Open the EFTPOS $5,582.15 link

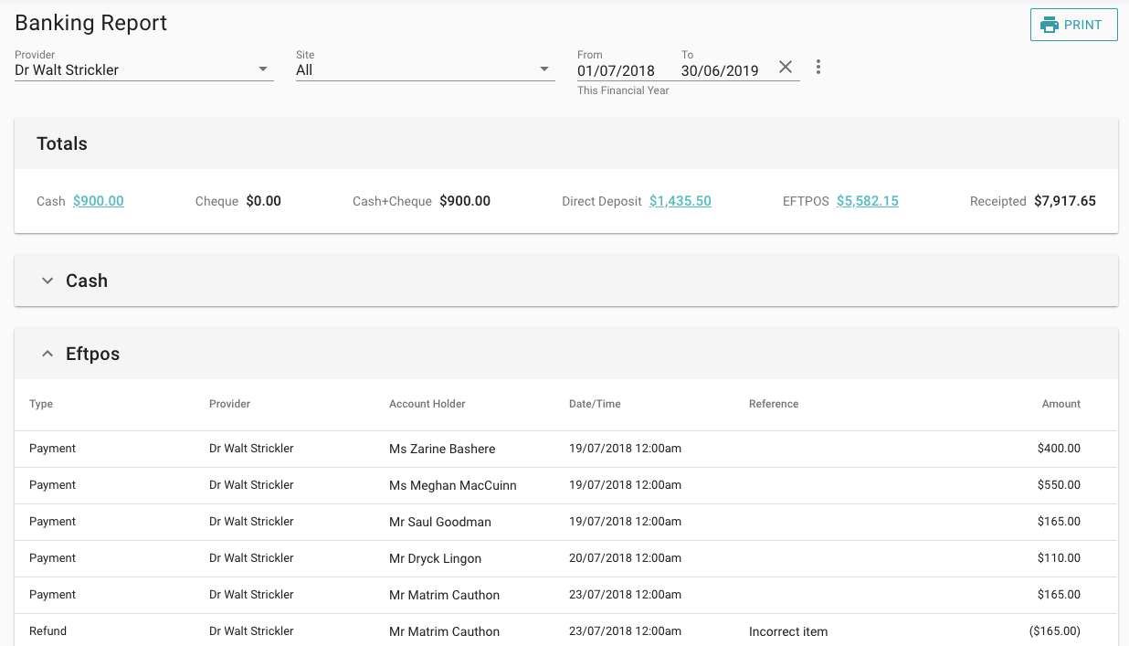[x=867, y=201]
